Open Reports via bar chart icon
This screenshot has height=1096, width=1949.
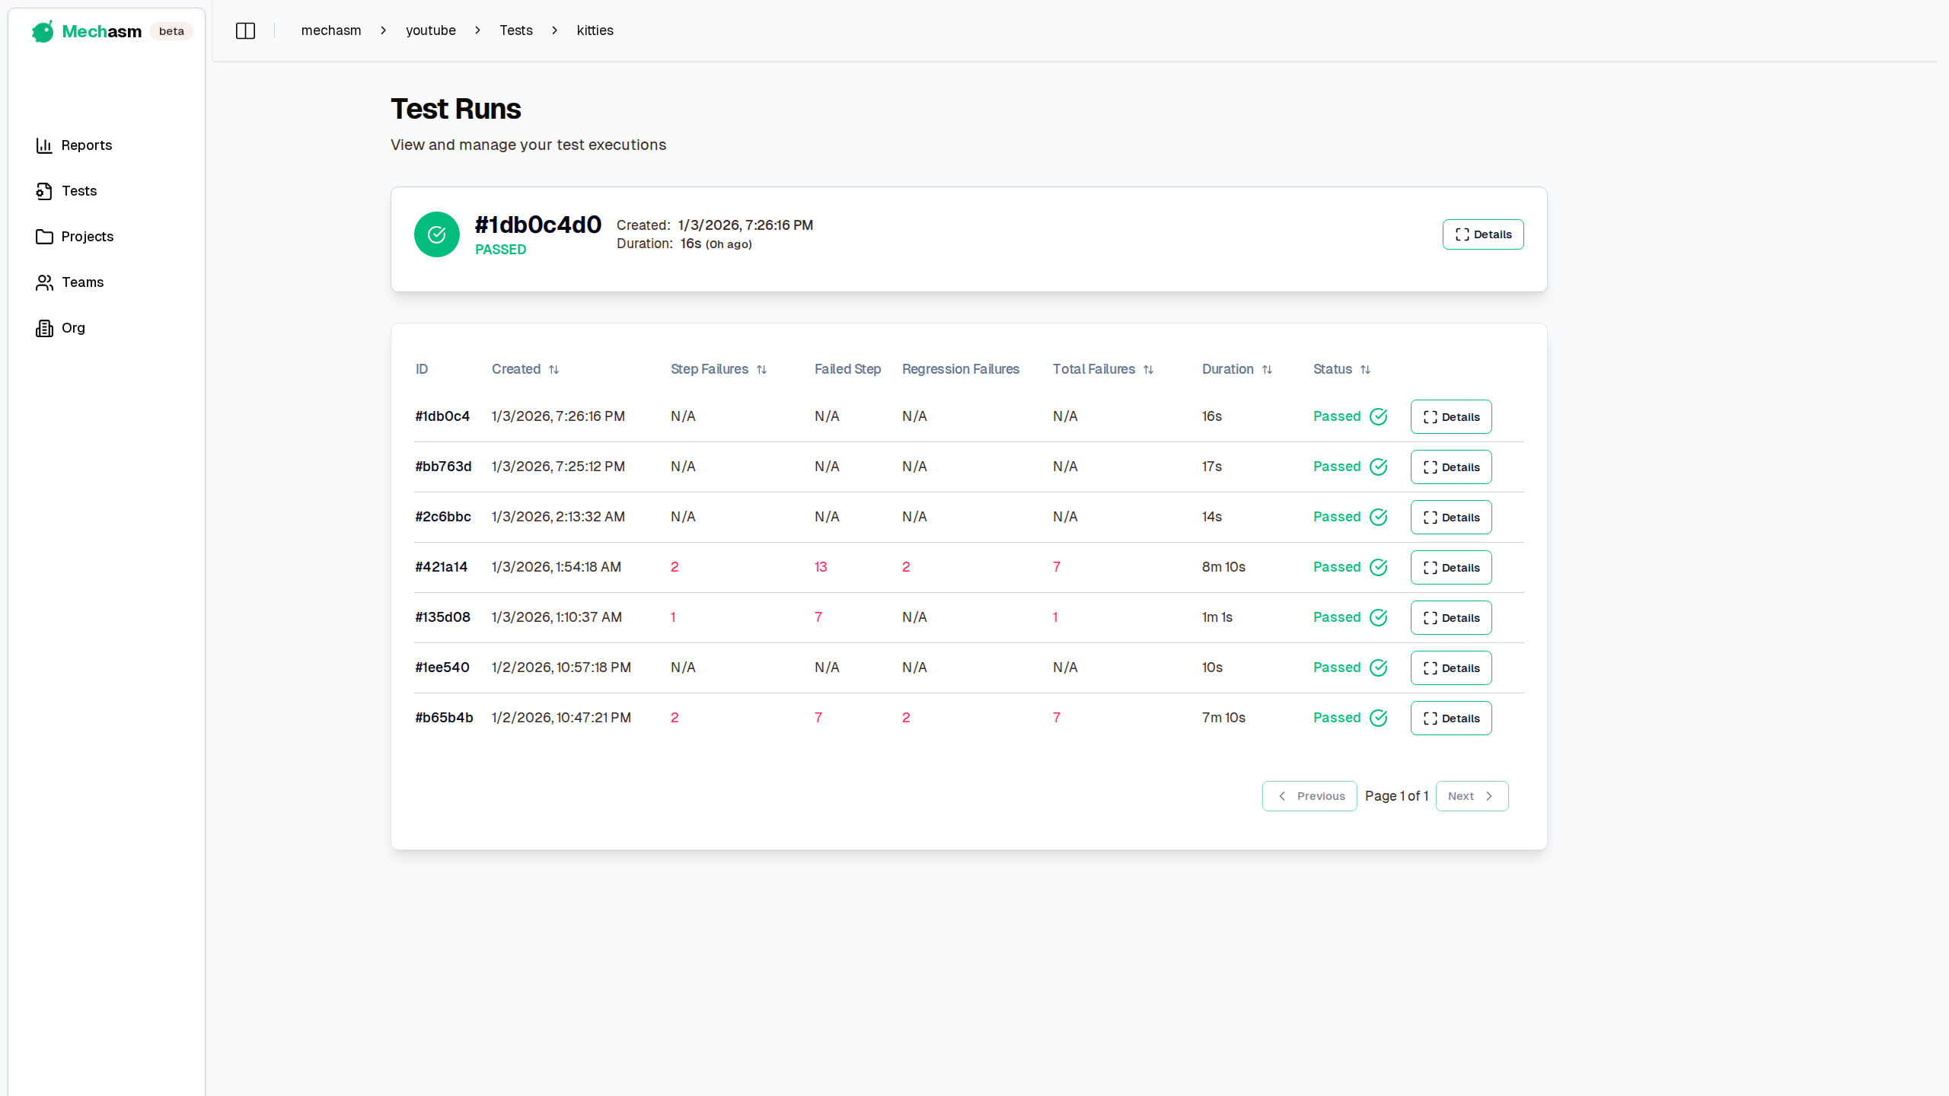pyautogui.click(x=44, y=145)
